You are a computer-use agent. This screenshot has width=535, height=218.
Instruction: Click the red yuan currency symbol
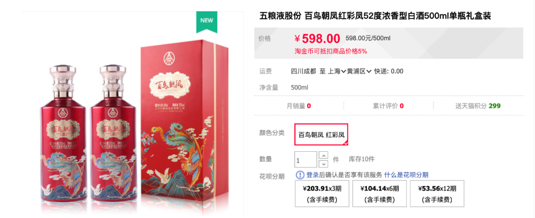pos(297,39)
